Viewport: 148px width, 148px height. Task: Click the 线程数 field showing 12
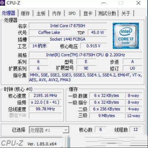135,129
